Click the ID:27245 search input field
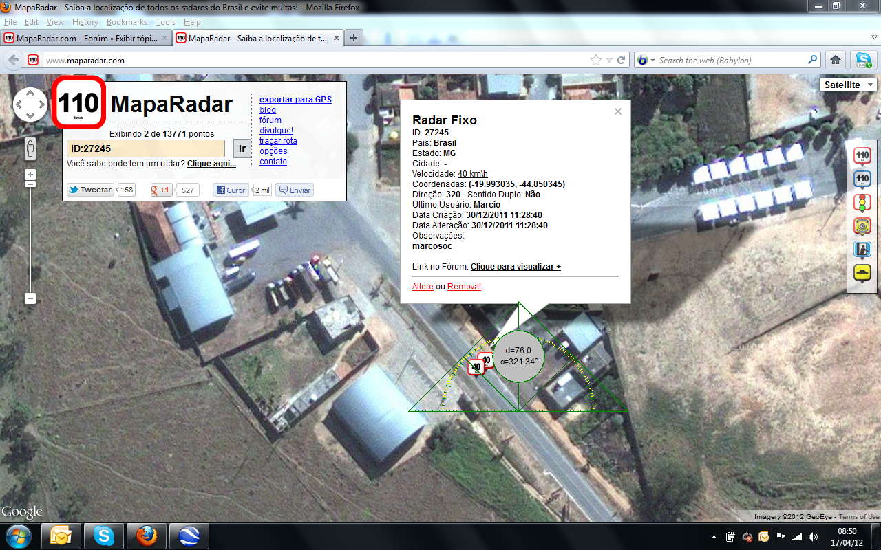Image resolution: width=881 pixels, height=550 pixels. [x=146, y=148]
